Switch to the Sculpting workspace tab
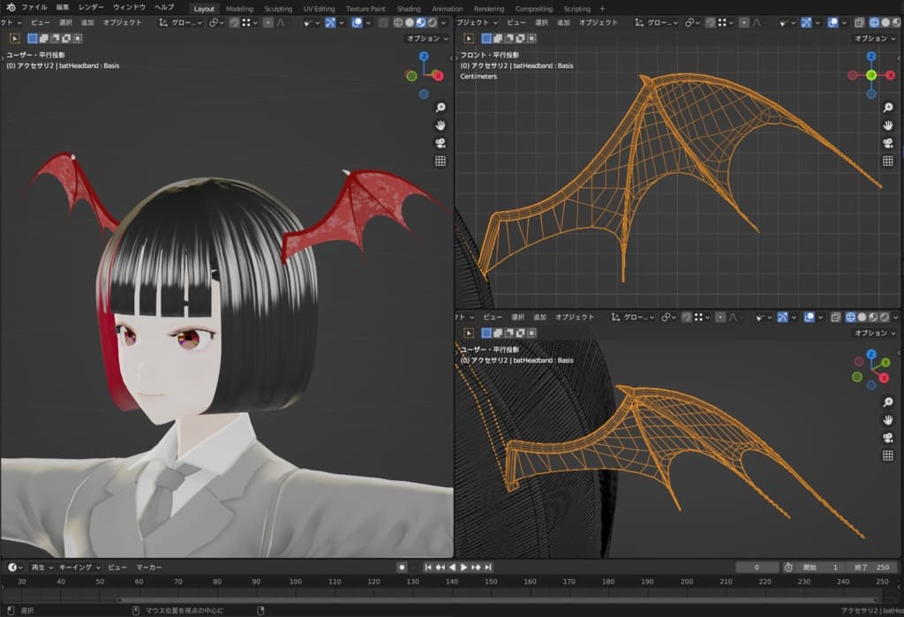 pyautogui.click(x=278, y=9)
